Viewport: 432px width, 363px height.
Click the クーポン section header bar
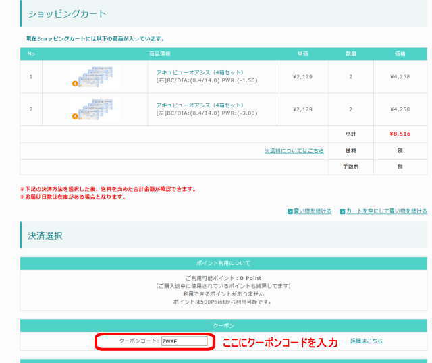tap(223, 325)
